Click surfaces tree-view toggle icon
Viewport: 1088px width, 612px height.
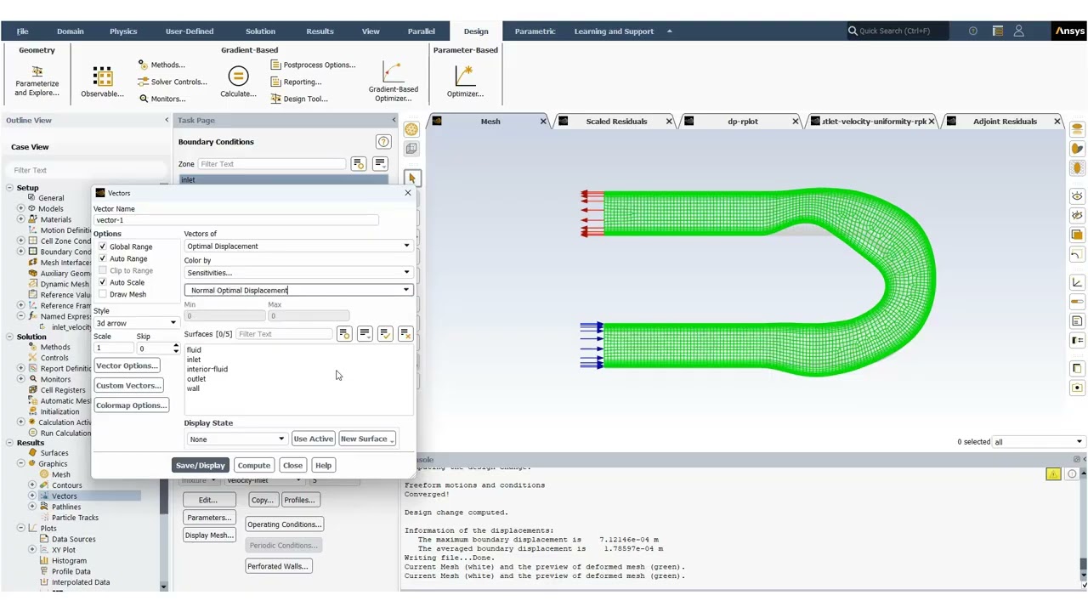344,333
